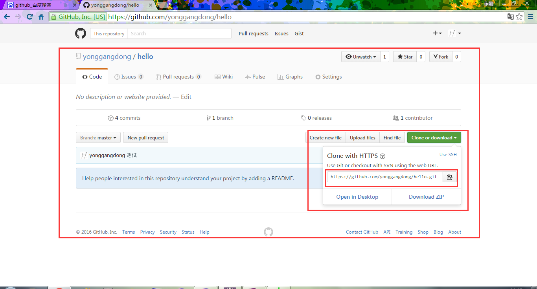Reload the page with the refresh icon
The image size is (537, 289).
[x=29, y=17]
